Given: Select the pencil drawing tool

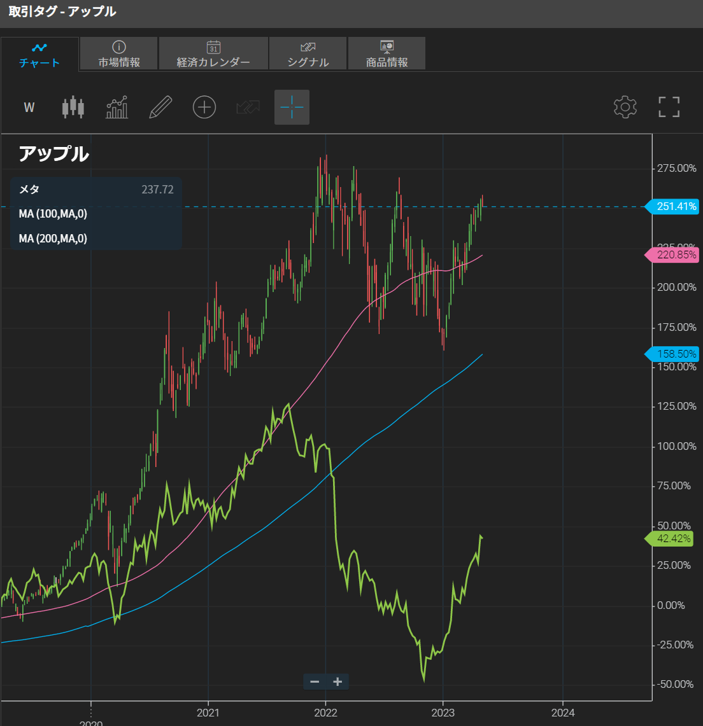Looking at the screenshot, I should tap(160, 108).
